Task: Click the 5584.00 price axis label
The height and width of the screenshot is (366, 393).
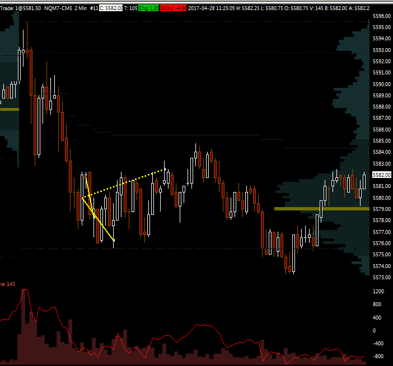Action: point(382,152)
